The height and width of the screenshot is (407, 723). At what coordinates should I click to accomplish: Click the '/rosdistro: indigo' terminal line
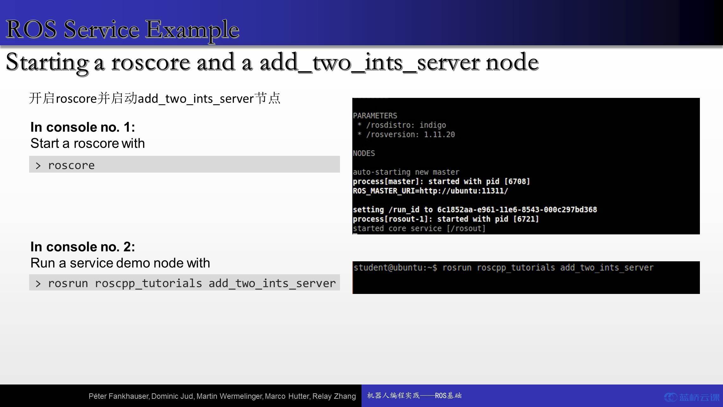[402, 125]
